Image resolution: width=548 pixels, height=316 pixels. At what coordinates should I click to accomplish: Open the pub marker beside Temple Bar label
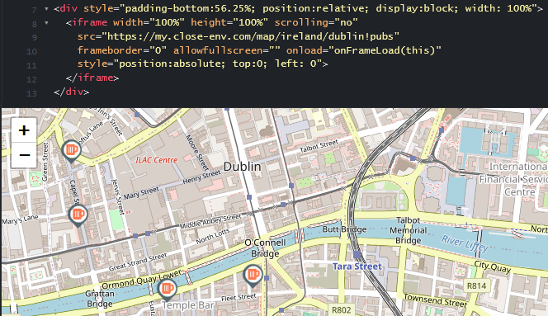[167, 290]
